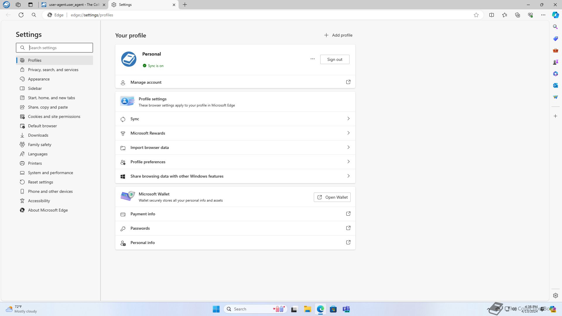Open Microsoft Store from taskbar
562x316 pixels.
click(x=333, y=309)
